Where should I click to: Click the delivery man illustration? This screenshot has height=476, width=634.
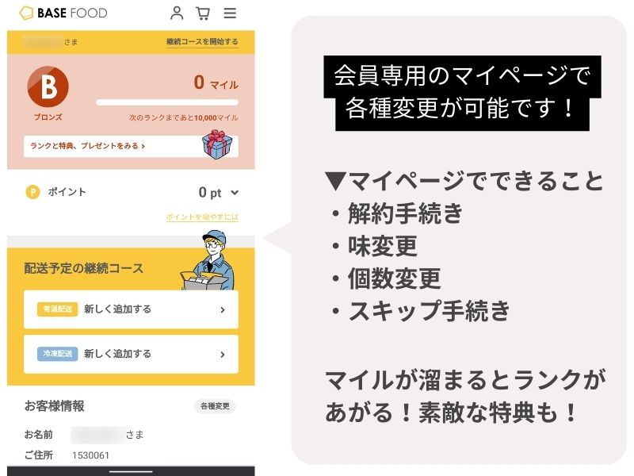pyautogui.click(x=208, y=260)
